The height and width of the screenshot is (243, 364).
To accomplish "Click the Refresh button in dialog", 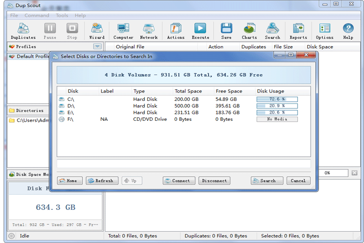I will coord(102,181).
